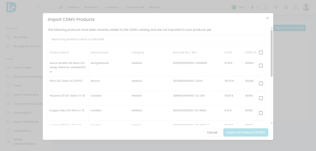This screenshot has height=151, width=316.
Task: Click the product name or barcode search field
Action: [x=156, y=39]
